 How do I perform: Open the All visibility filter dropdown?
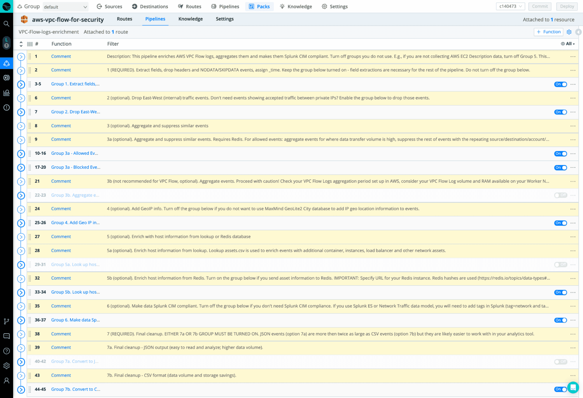[568, 44]
